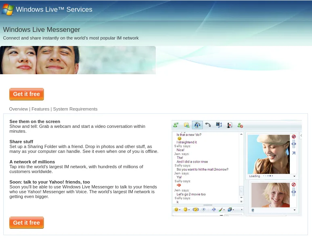Click the Windows Live Messenger heading
The width and height of the screenshot is (312, 238).
[42, 29]
